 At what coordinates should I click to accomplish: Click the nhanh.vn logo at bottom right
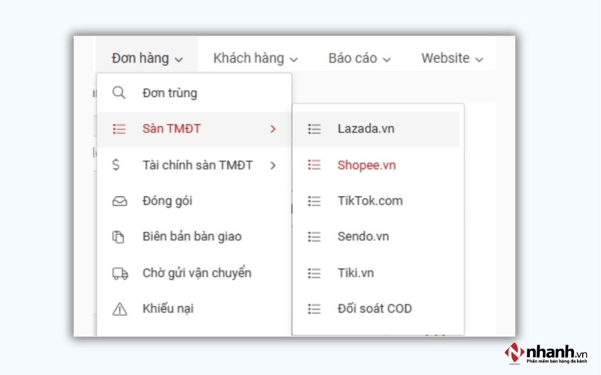point(544,353)
